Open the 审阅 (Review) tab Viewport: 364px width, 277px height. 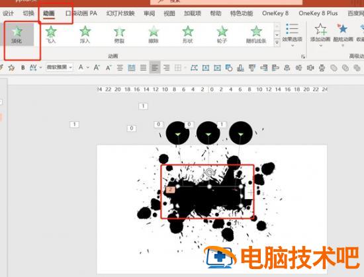coord(149,13)
